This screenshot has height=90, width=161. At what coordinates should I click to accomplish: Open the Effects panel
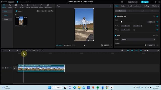pyautogui.click(x=28, y=6)
